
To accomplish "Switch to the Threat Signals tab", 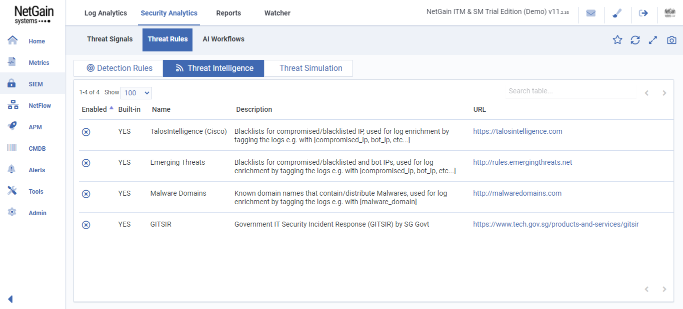I will (x=110, y=39).
